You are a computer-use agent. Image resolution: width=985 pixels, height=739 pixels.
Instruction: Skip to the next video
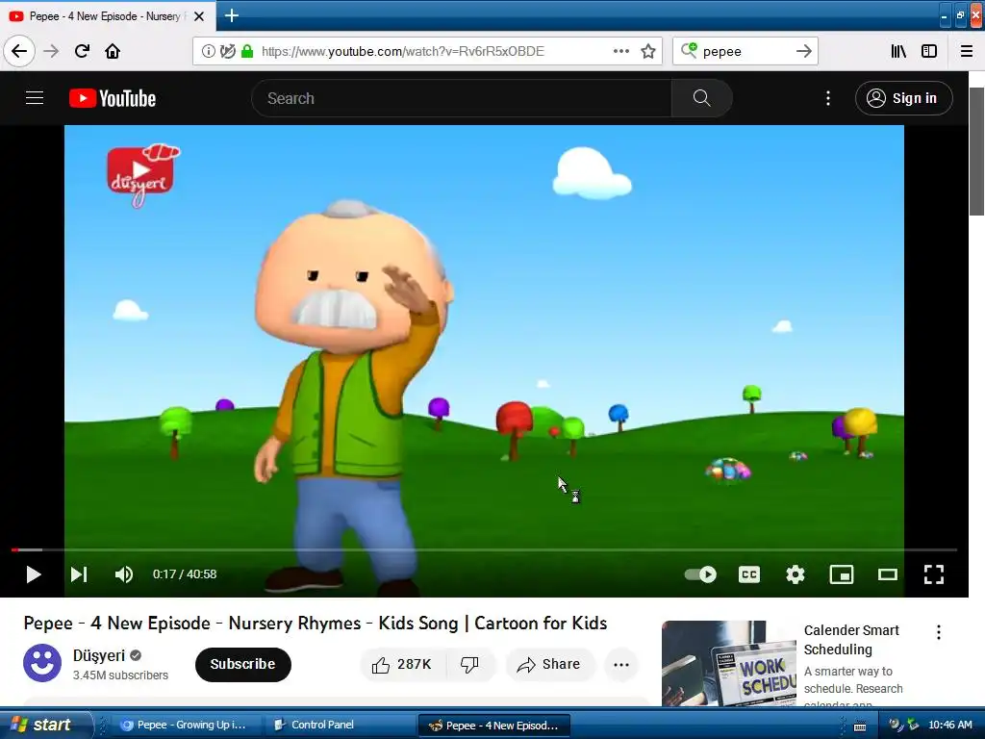[x=79, y=574]
